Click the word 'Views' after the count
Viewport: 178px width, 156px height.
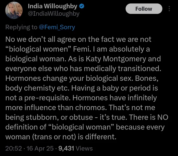point(84,148)
